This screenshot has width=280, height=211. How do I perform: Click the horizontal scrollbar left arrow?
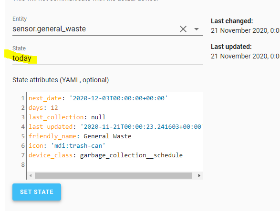31,176
